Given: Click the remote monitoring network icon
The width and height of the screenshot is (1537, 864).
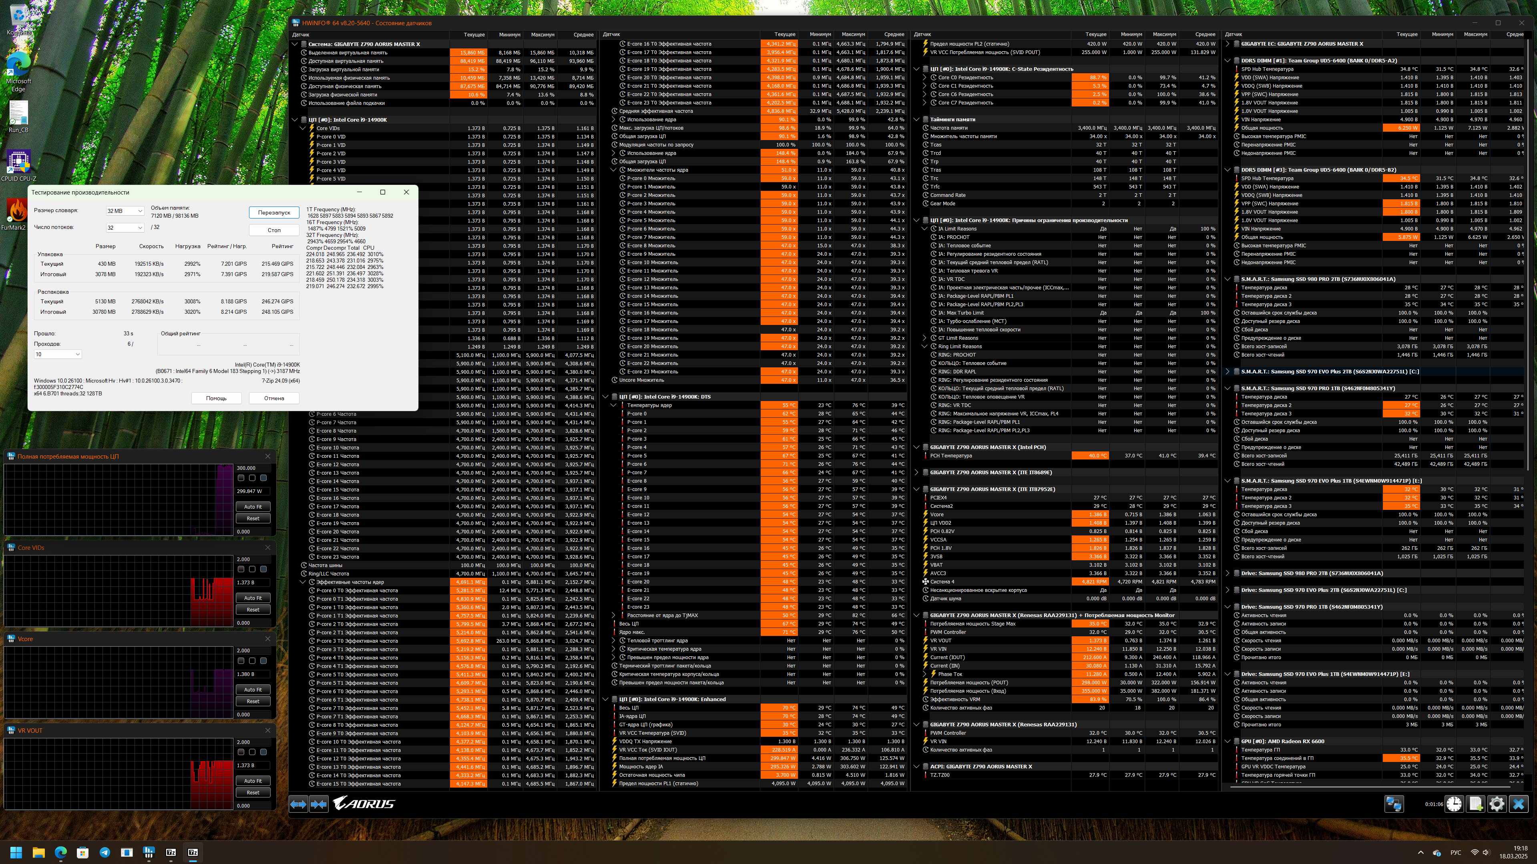Looking at the screenshot, I should tap(1394, 804).
